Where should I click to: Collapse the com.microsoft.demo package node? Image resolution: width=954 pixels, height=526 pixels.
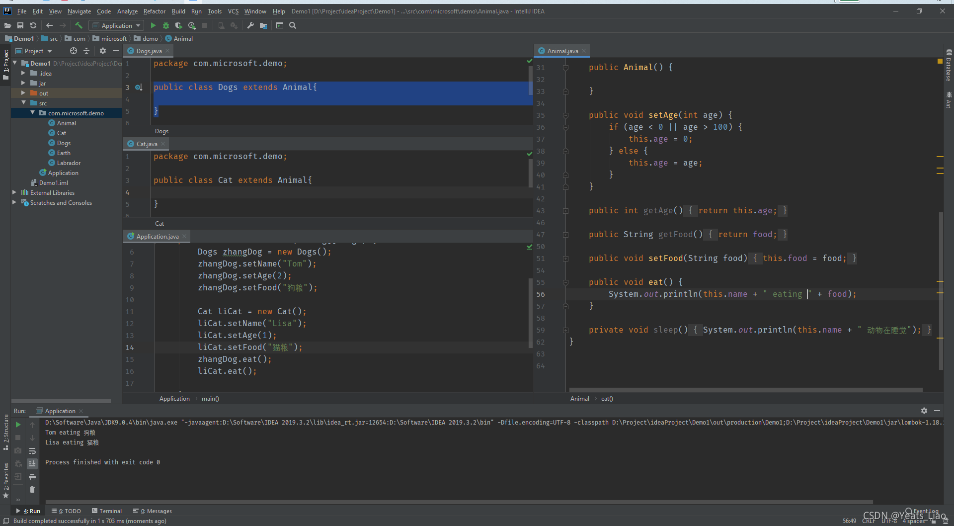coord(32,113)
